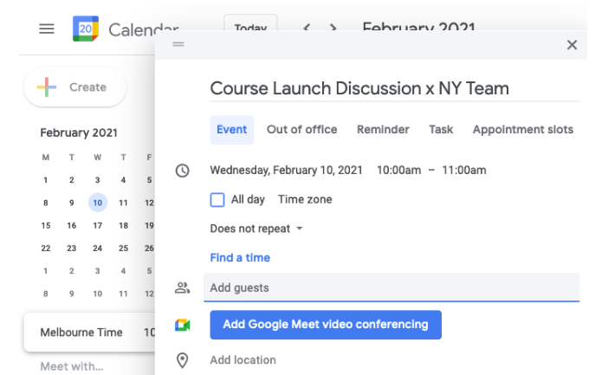
Task: Open the hamburger main menu
Action: 47,29
